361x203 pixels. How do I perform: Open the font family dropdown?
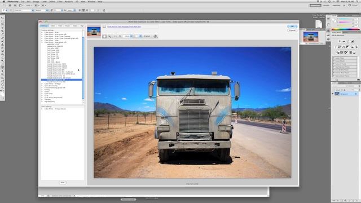[x=33, y=10]
